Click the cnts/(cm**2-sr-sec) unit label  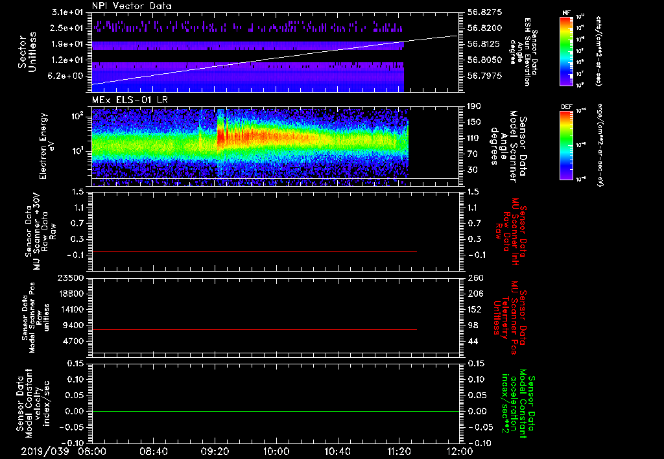(598, 51)
